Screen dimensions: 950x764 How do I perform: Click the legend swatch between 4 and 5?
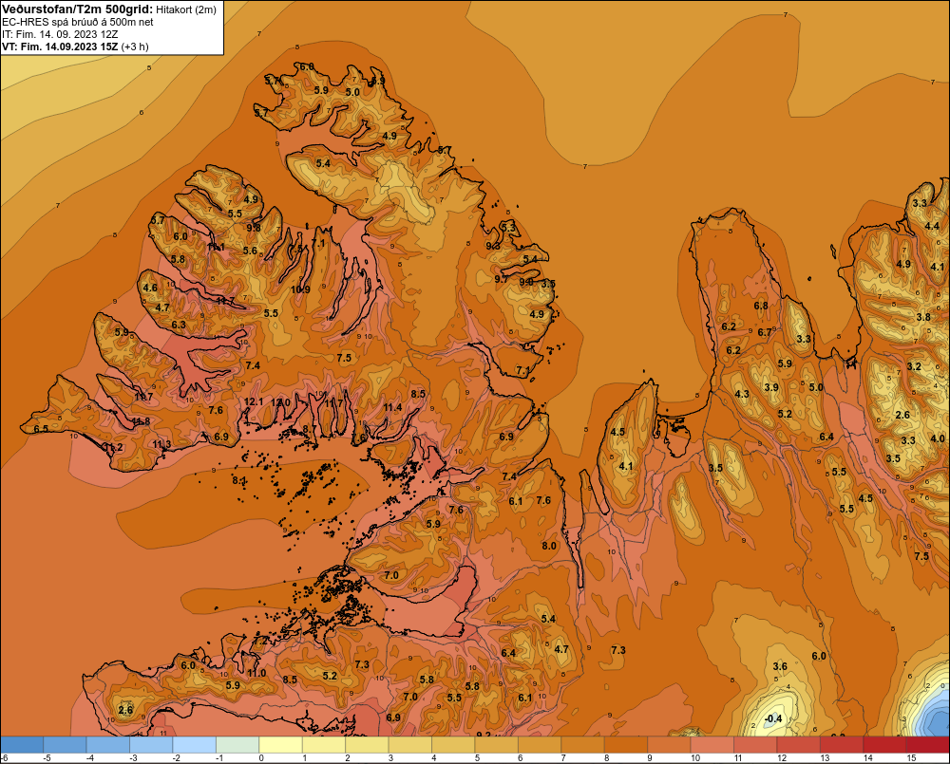453,745
